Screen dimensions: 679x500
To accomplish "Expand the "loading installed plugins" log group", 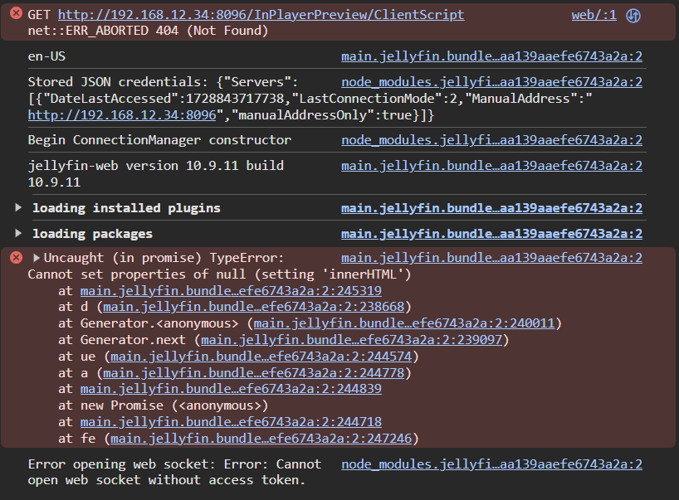I will tap(20, 207).
